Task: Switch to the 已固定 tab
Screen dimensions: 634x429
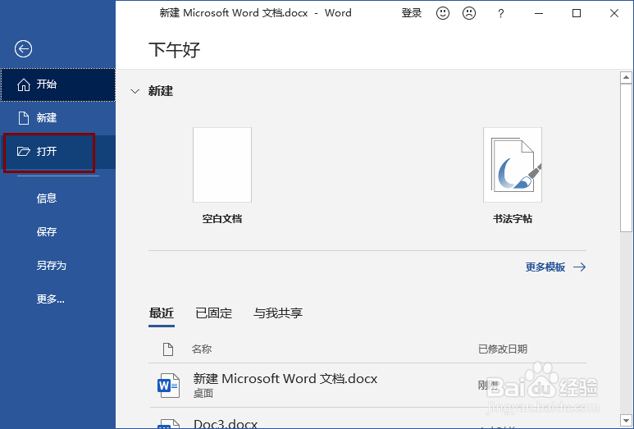Action: point(214,313)
